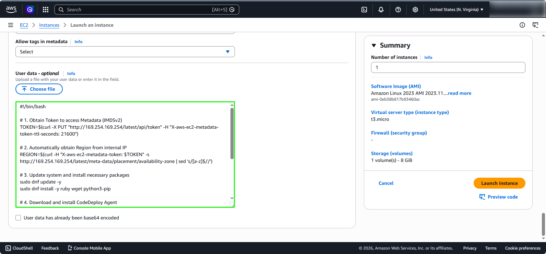
Task: Click the line #!/bin/bash
Action: click(x=33, y=106)
